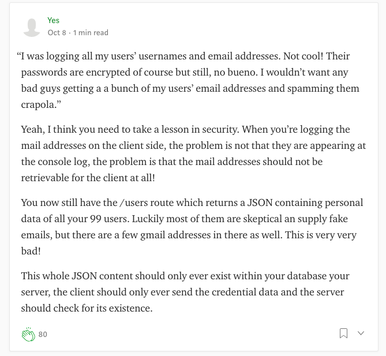386x356 pixels.
Task: Click the 1 min read label
Action: [91, 33]
